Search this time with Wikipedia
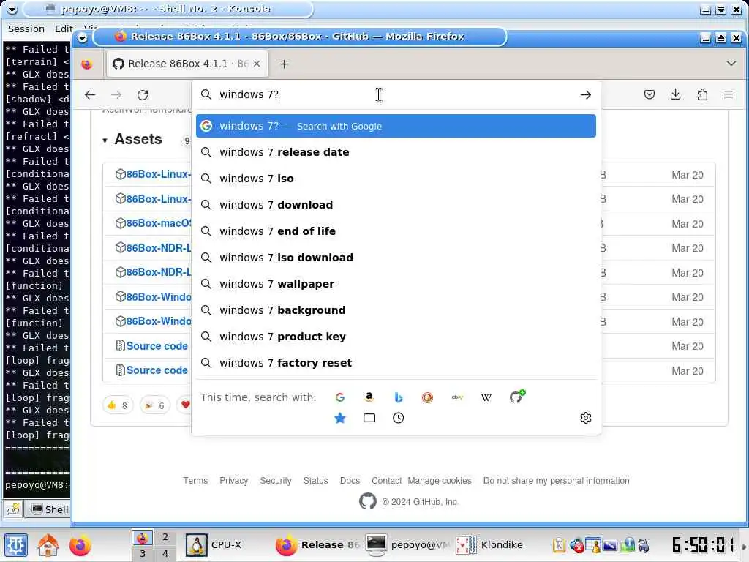Viewport: 749px width, 562px height. [x=486, y=397]
